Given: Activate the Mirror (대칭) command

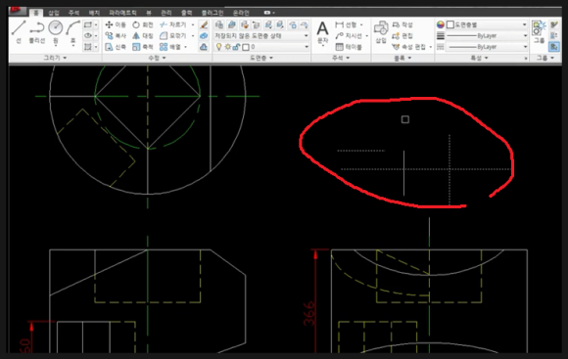Looking at the screenshot, I should pos(142,36).
